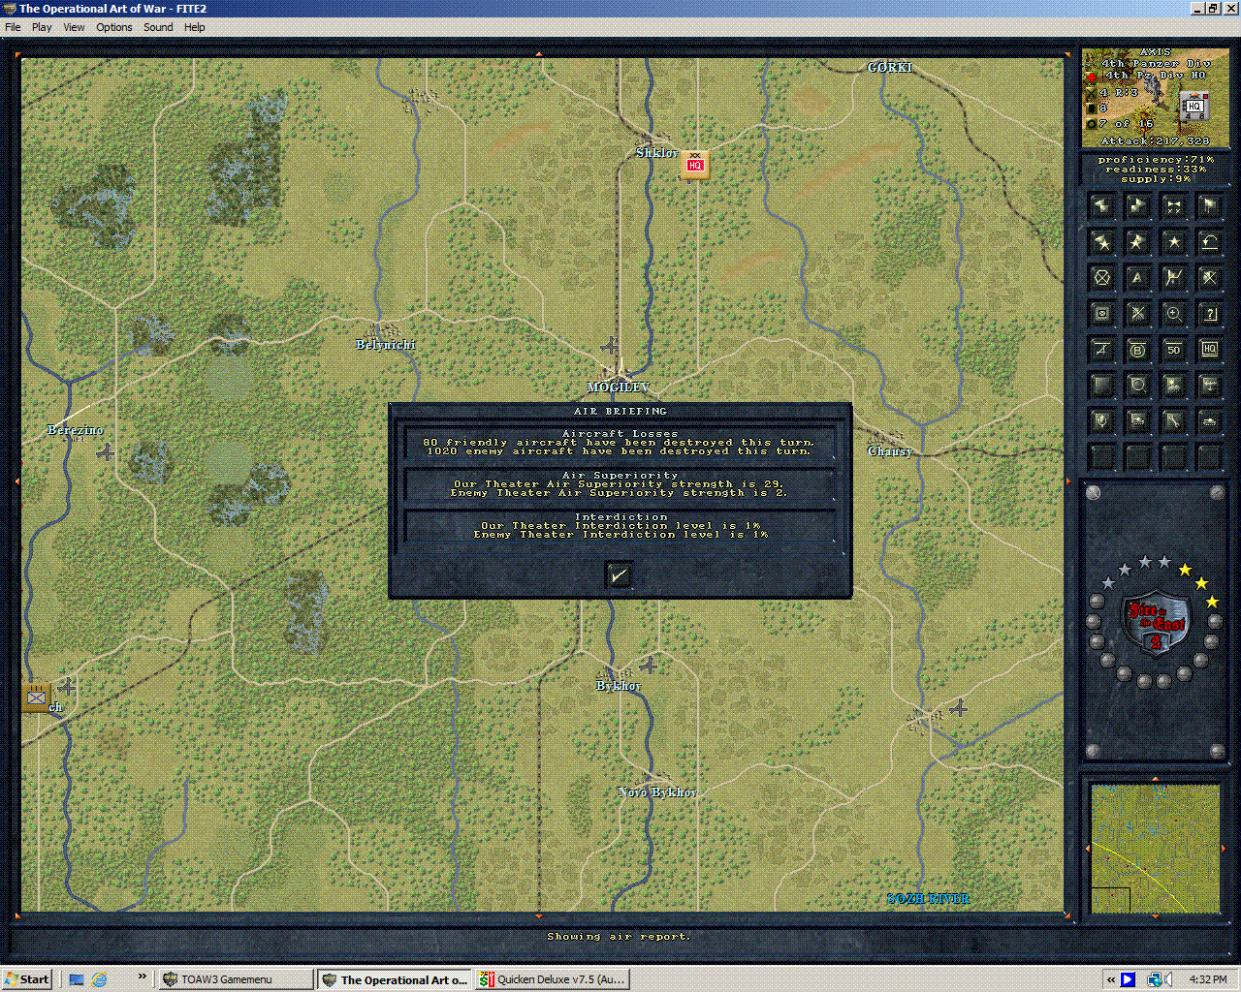Open the Windows Start menu

26,979
